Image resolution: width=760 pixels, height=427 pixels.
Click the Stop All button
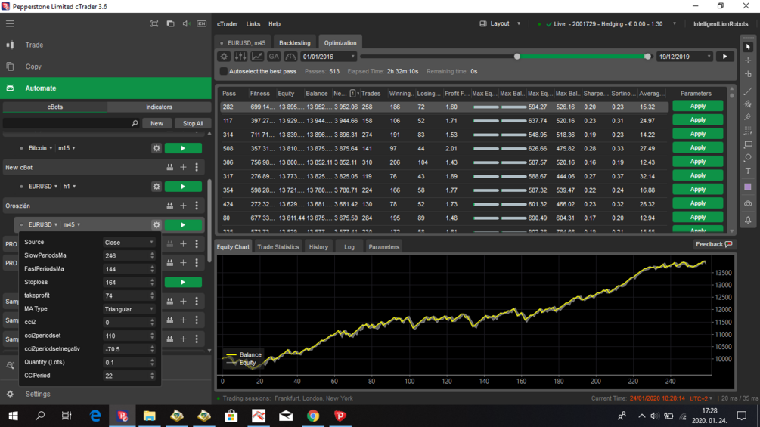pyautogui.click(x=193, y=123)
